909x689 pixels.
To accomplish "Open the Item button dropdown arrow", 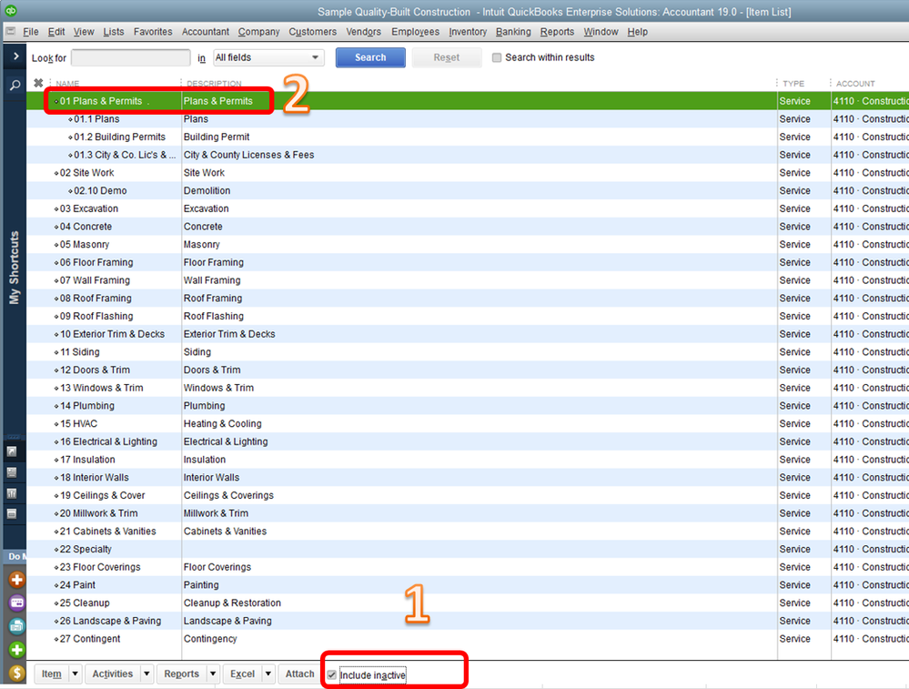I will click(x=75, y=674).
